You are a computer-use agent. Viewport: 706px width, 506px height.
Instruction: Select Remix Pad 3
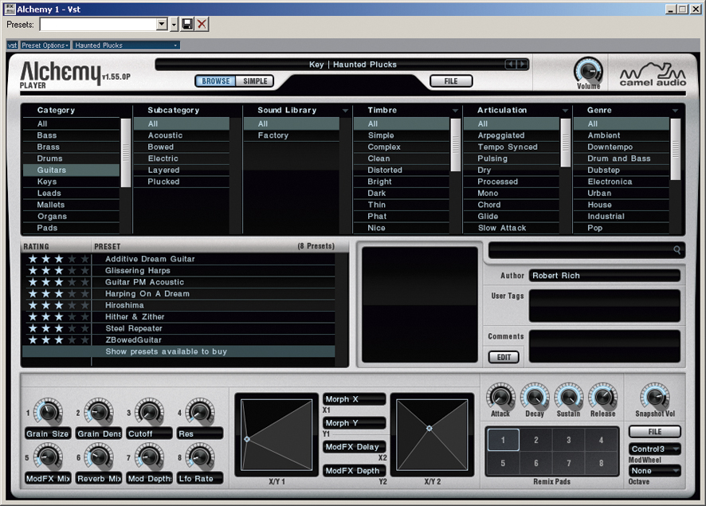[x=568, y=440]
